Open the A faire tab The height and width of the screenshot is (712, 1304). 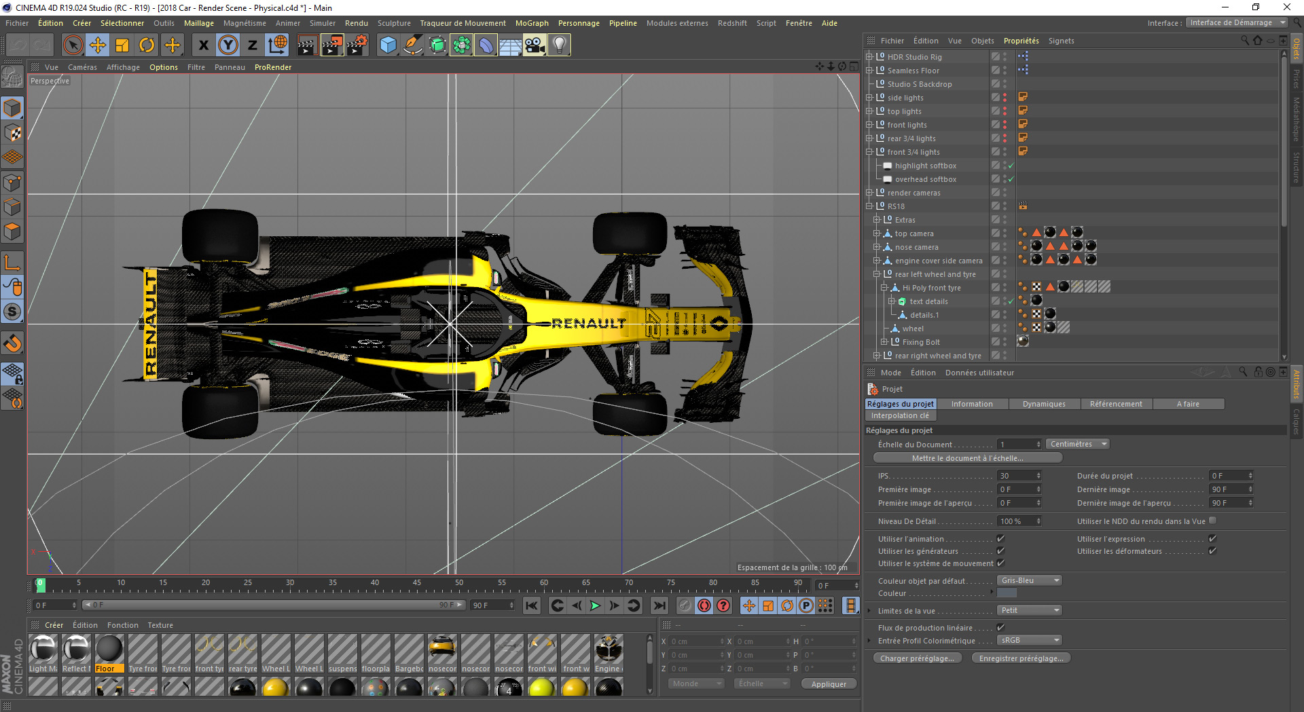point(1188,404)
